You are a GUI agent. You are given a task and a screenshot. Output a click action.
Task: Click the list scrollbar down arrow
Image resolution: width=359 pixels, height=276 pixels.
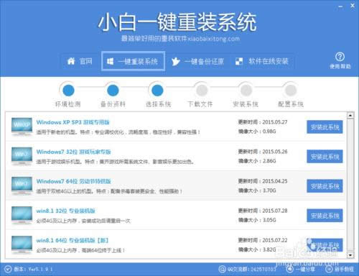click(350, 255)
